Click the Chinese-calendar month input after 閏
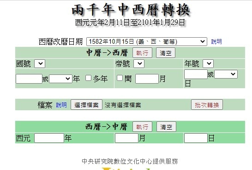The image size is (252, 170). pyautogui.click(x=147, y=79)
